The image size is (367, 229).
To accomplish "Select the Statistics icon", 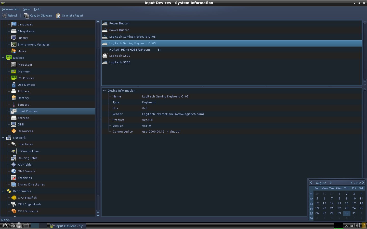I will 14,178.
